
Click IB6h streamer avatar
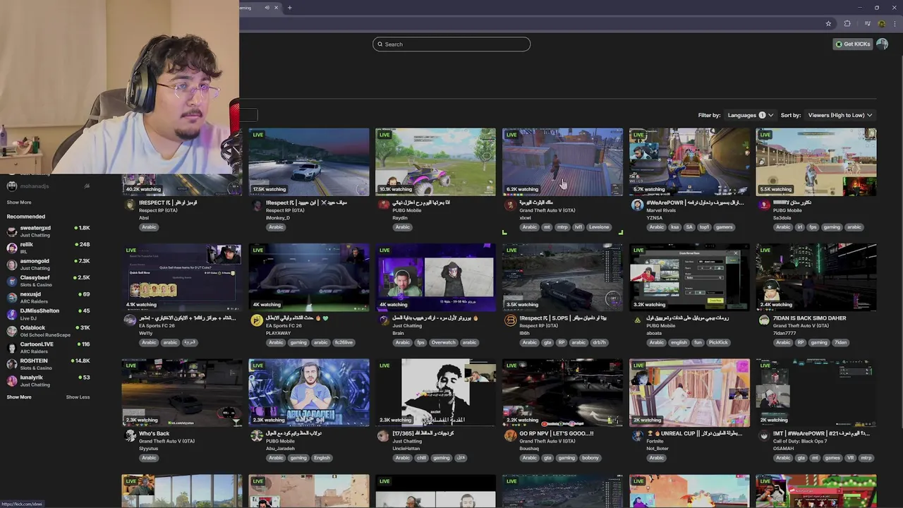pyautogui.click(x=510, y=320)
